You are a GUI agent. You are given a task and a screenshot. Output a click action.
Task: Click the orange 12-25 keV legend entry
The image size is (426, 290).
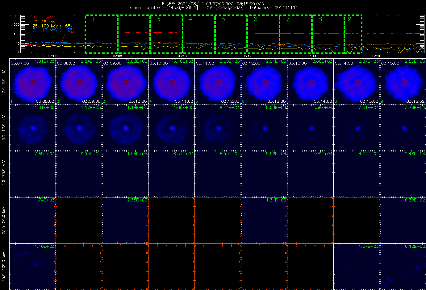pos(44,22)
